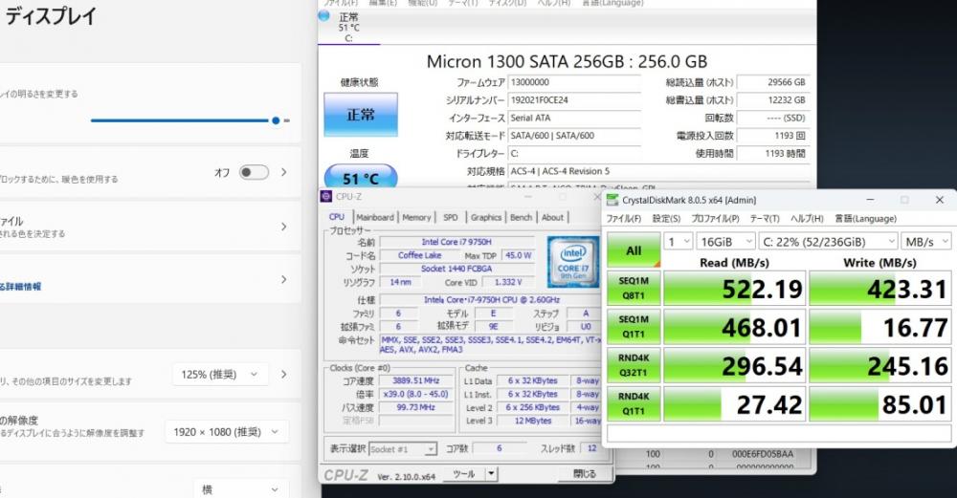Open the 125% (推奨) scale dropdown
957x498 pixels.
coord(220,375)
